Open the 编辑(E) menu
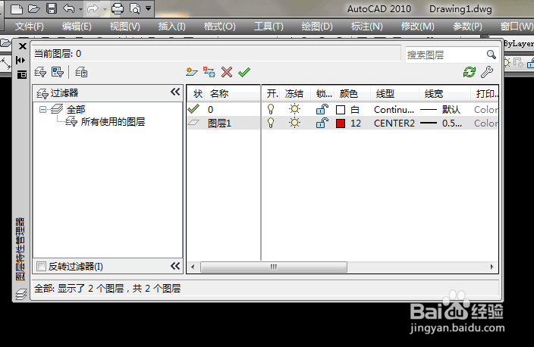 pyautogui.click(x=77, y=27)
